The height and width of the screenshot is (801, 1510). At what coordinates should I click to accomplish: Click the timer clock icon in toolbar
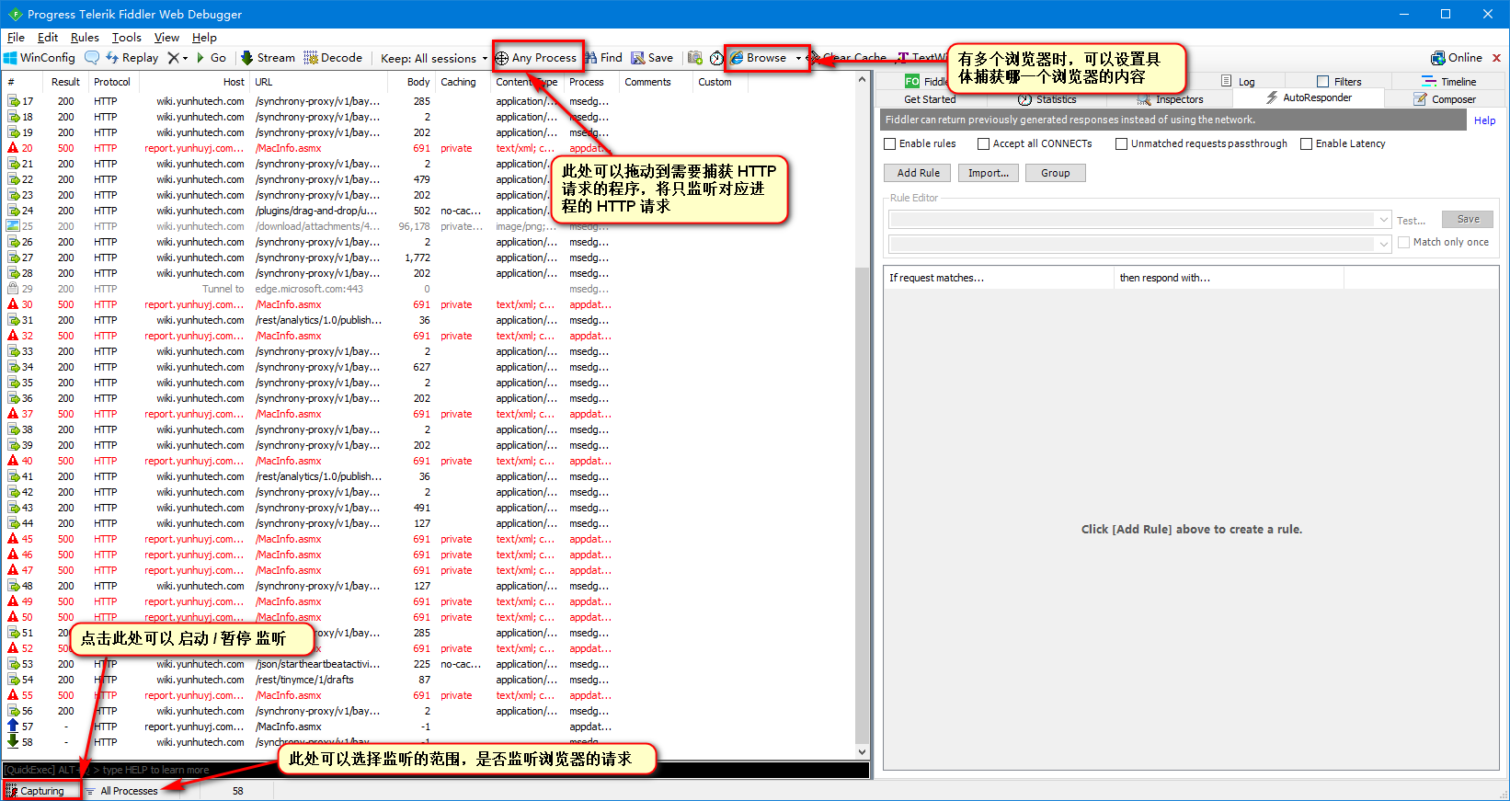pyautogui.click(x=716, y=58)
